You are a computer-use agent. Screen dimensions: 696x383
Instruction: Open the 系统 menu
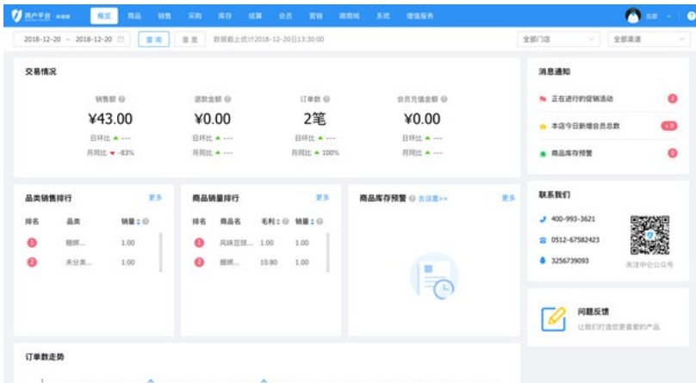[x=382, y=15]
